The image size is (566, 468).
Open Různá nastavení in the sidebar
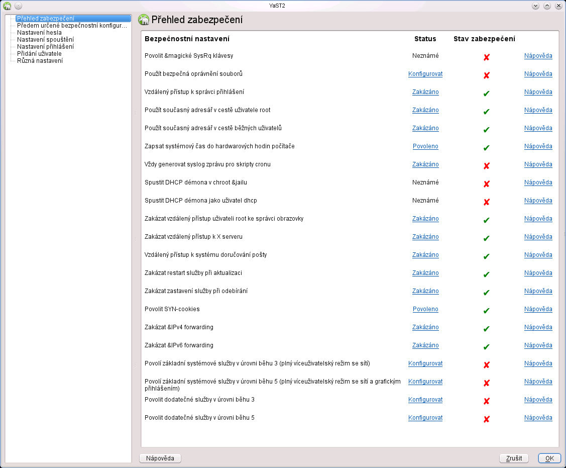(x=40, y=61)
